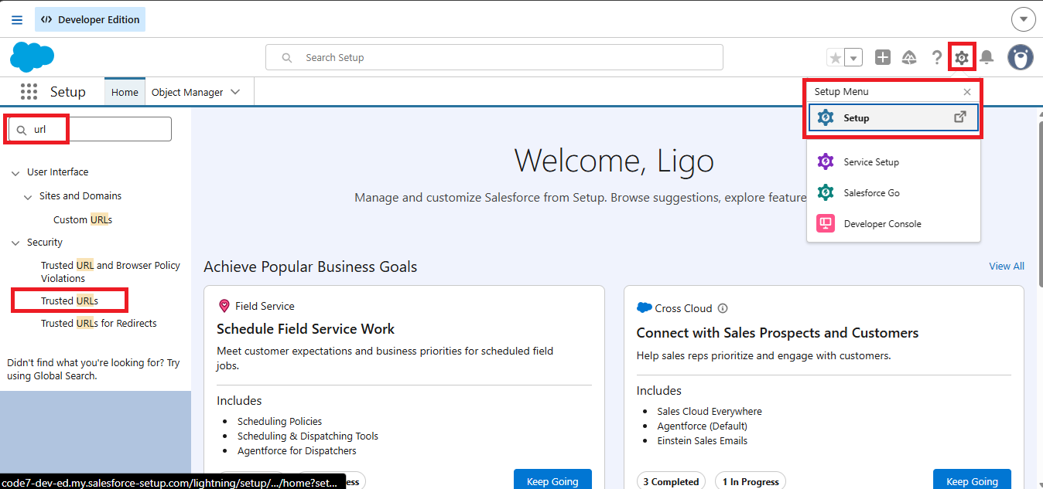Open the Trusted URLs setup page
The image size is (1043, 489).
click(x=70, y=301)
